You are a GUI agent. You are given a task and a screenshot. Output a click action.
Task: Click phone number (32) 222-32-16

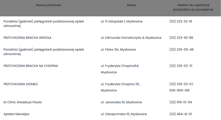[x=181, y=21]
